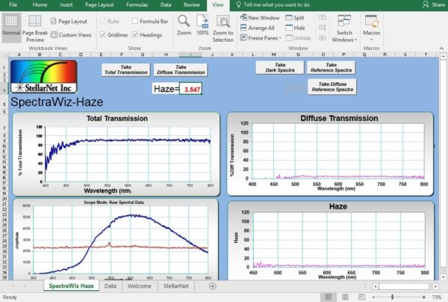Uncheck the Gridlines checkbox
This screenshot has width=448, height=302.
102,34
